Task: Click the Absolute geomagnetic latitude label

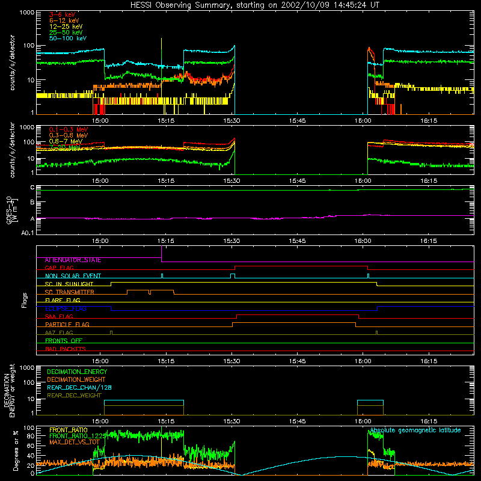Action: (x=415, y=430)
